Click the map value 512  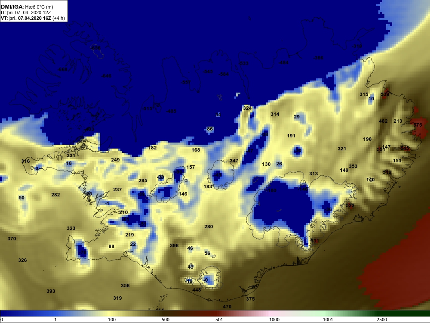[387, 173]
